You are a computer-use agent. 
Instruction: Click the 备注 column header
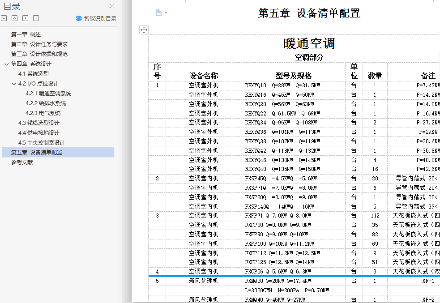(428, 76)
